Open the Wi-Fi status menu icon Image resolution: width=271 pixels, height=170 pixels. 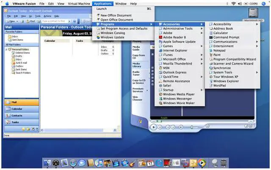(x=233, y=4)
